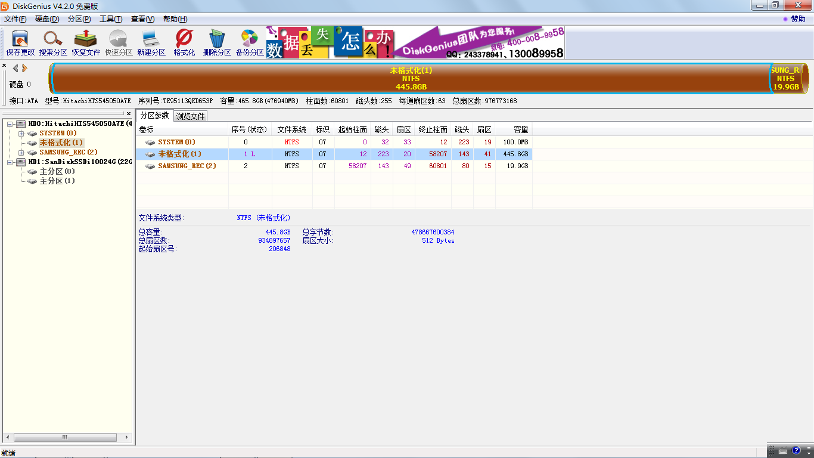Viewport: 814px width, 458px height.
Task: Select 主分区(0) under HD1
Action: click(x=57, y=171)
